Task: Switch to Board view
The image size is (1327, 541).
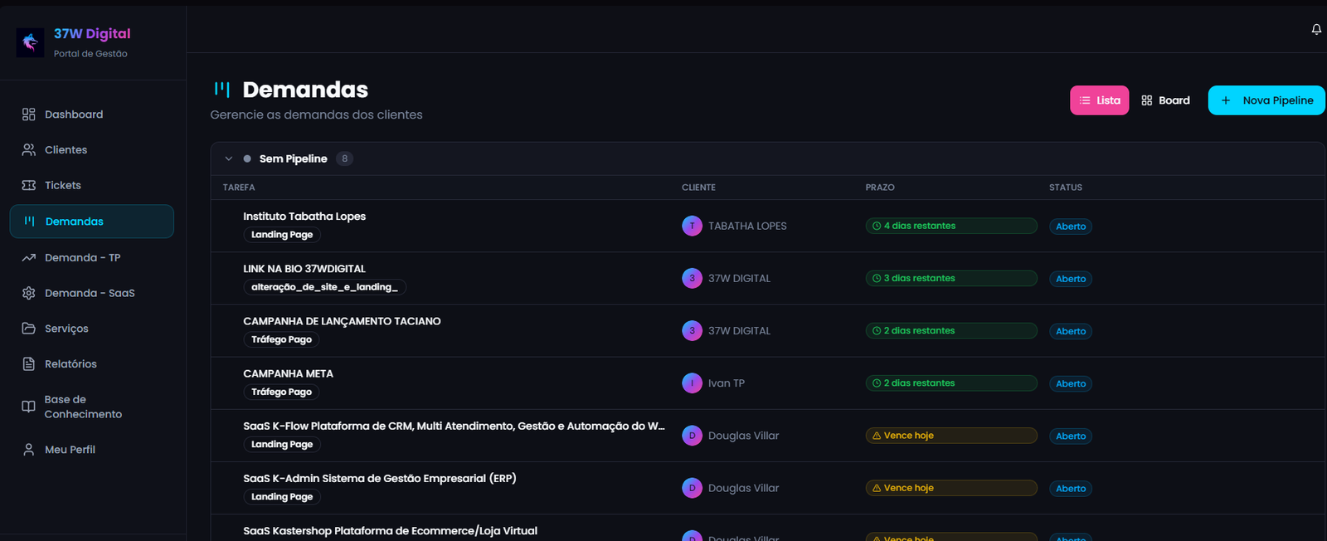Action: pyautogui.click(x=1165, y=100)
